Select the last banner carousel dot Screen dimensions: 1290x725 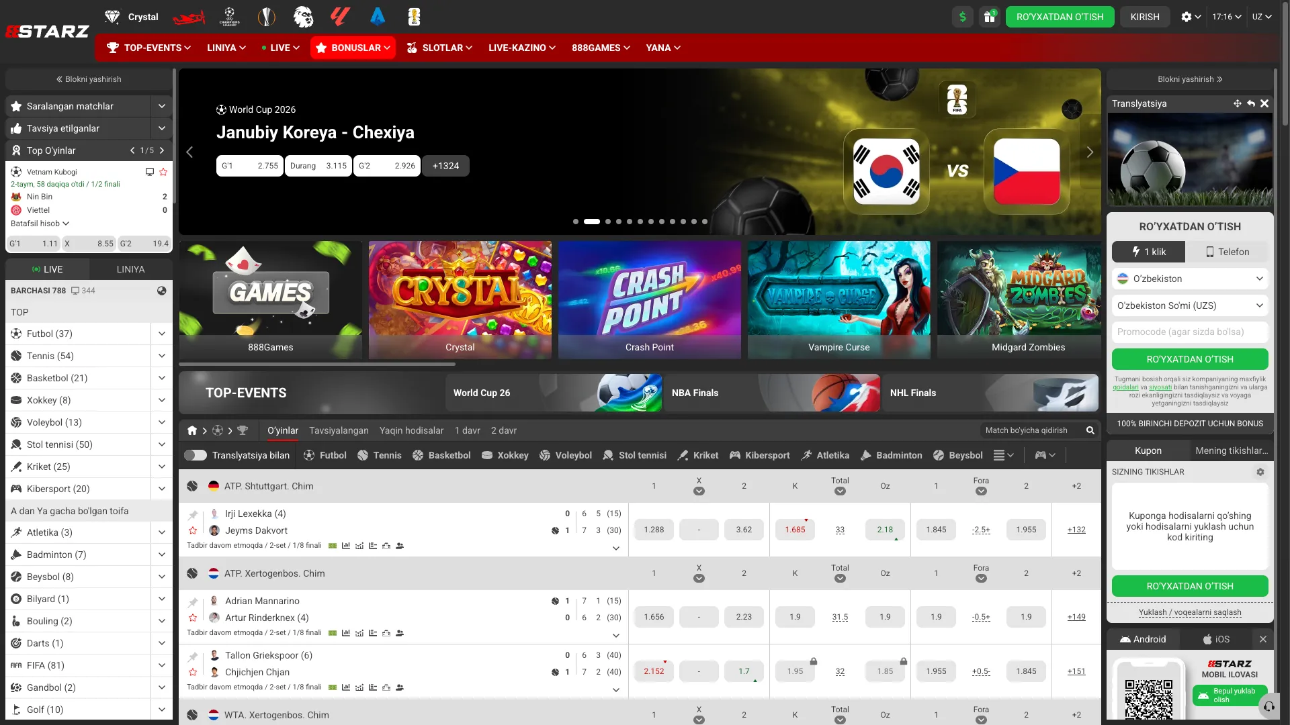pos(705,222)
